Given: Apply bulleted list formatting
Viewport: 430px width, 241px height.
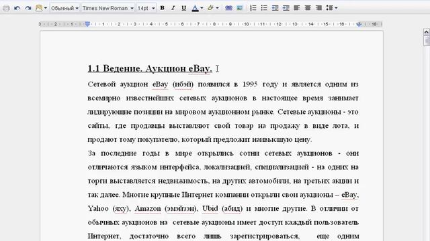Looking at the screenshot, I should pos(264,8).
